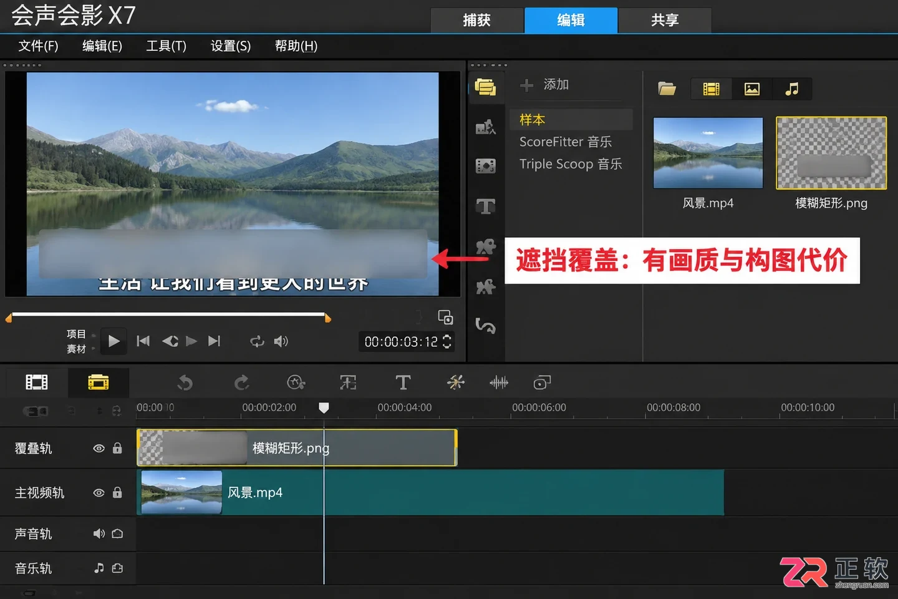This screenshot has width=898, height=599.
Task: Step back one frame
Action: coord(170,341)
